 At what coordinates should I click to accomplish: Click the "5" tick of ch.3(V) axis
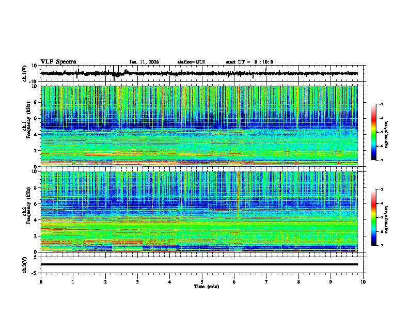[36, 257]
